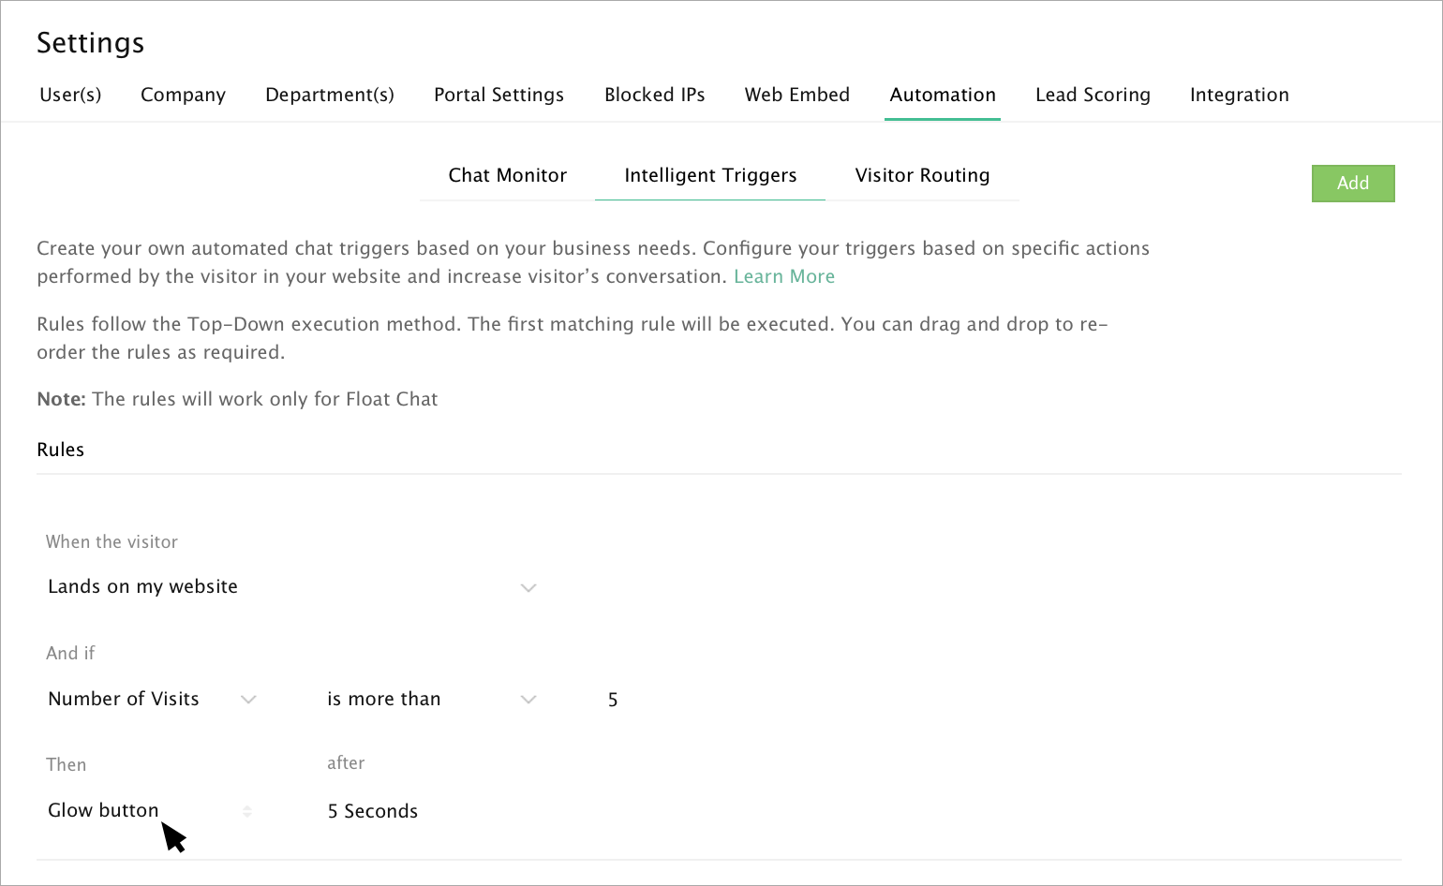Open the Learn More link

click(x=783, y=276)
